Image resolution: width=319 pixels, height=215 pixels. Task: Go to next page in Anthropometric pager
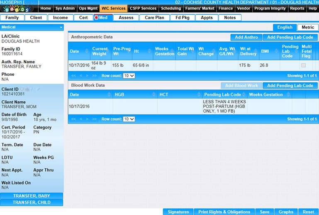[88, 76]
